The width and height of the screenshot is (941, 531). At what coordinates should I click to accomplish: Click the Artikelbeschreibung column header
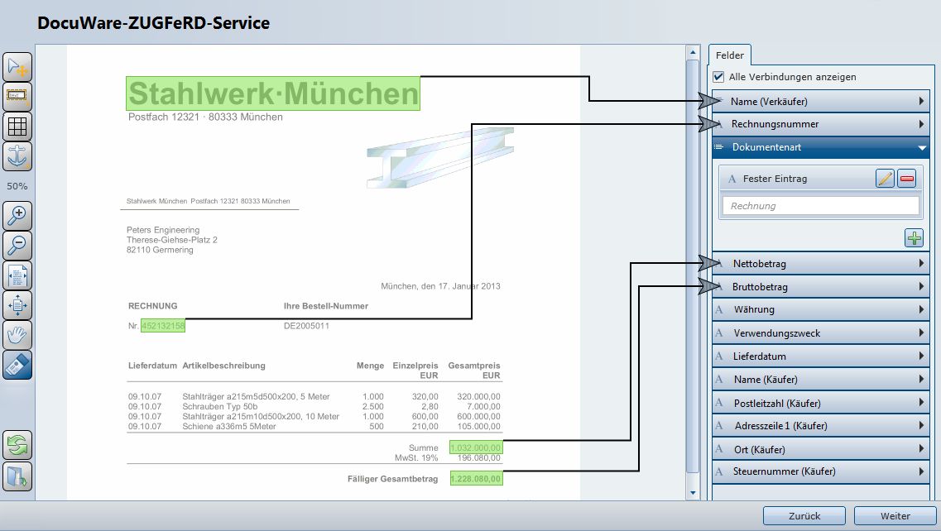pos(223,366)
